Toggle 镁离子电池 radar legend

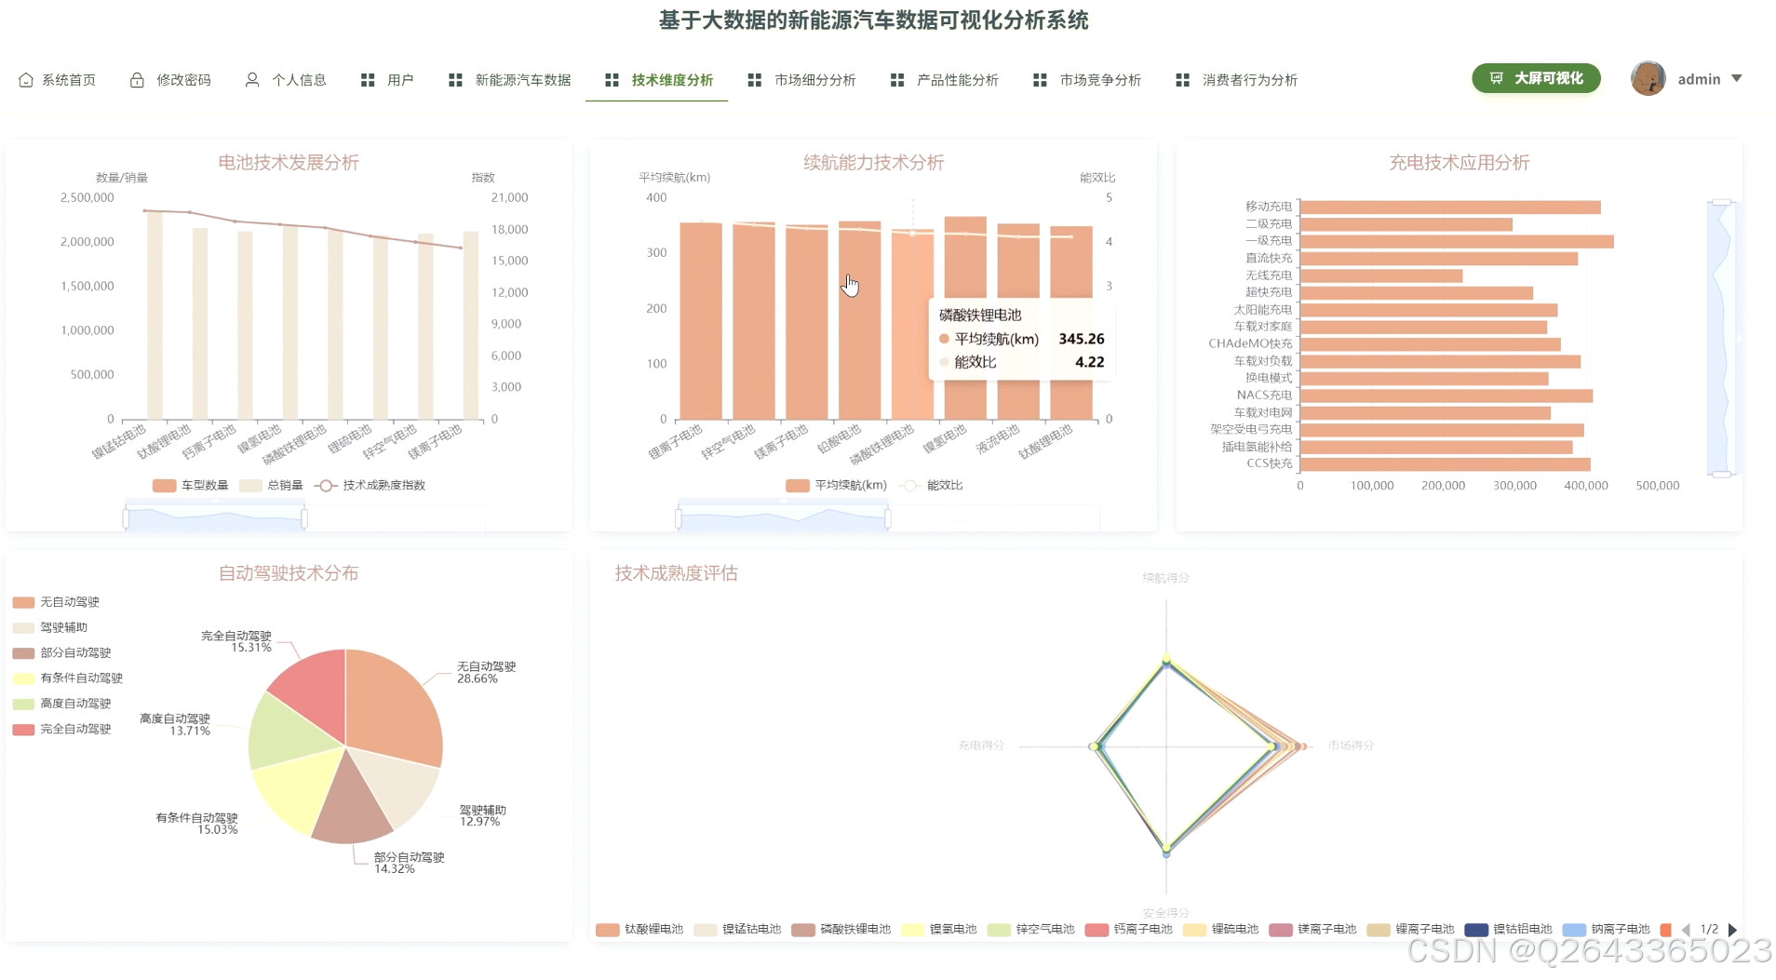1312,929
